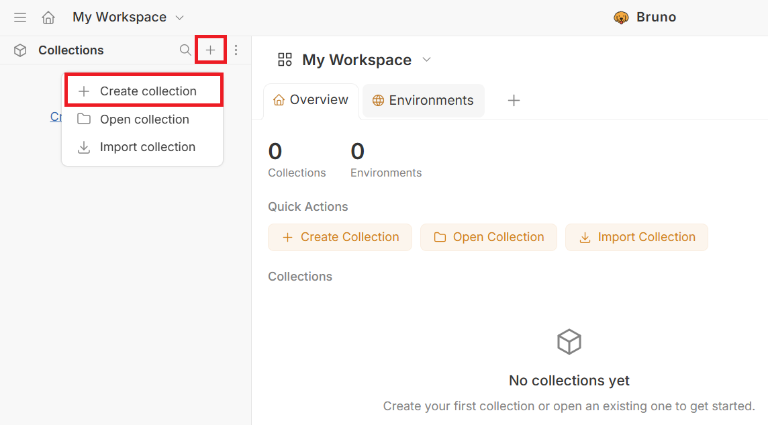Switch to the Overview tab
This screenshot has width=768, height=425.
[x=311, y=100]
